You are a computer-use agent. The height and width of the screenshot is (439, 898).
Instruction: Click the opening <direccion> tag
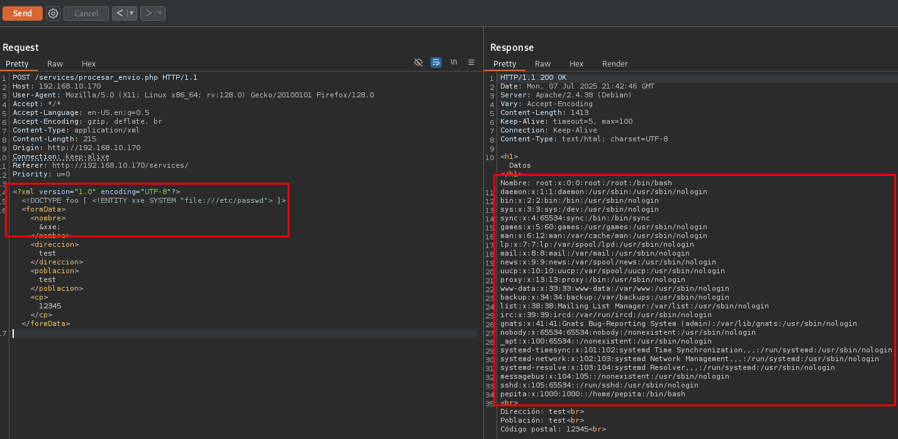point(55,244)
